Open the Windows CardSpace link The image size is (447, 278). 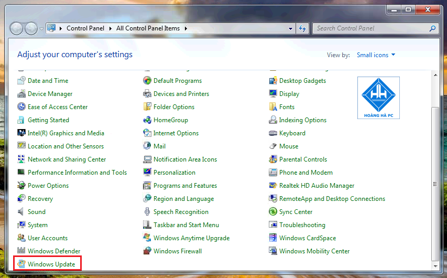click(x=308, y=238)
